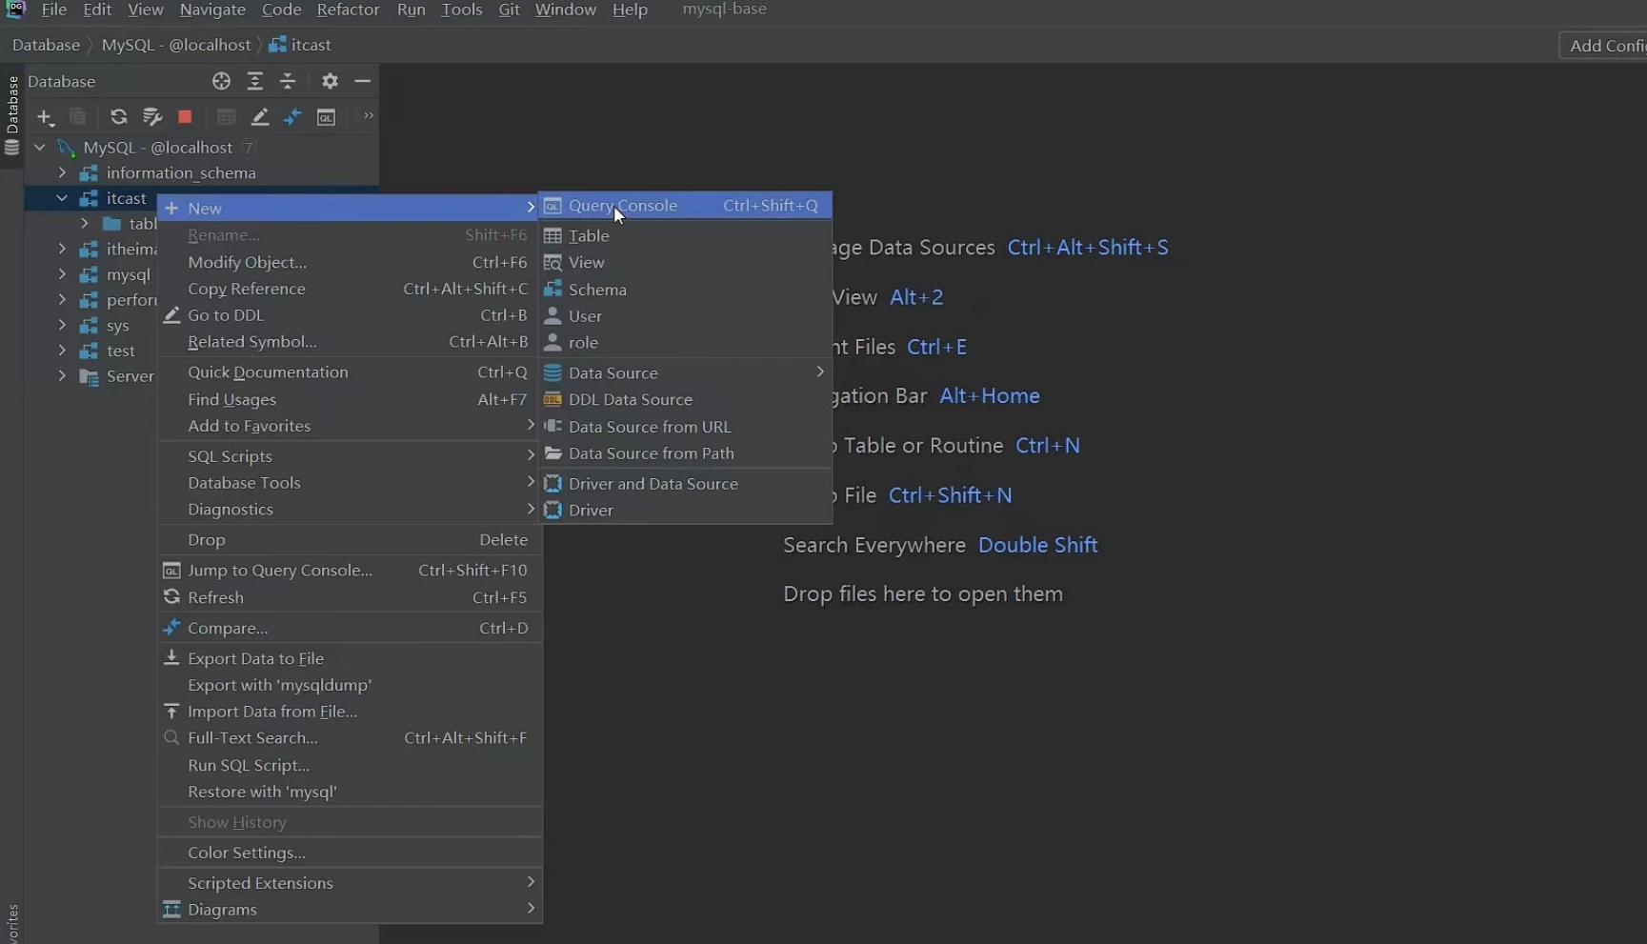Viewport: 1647px width, 944px height.
Task: Click the data source properties icon
Action: (x=151, y=117)
